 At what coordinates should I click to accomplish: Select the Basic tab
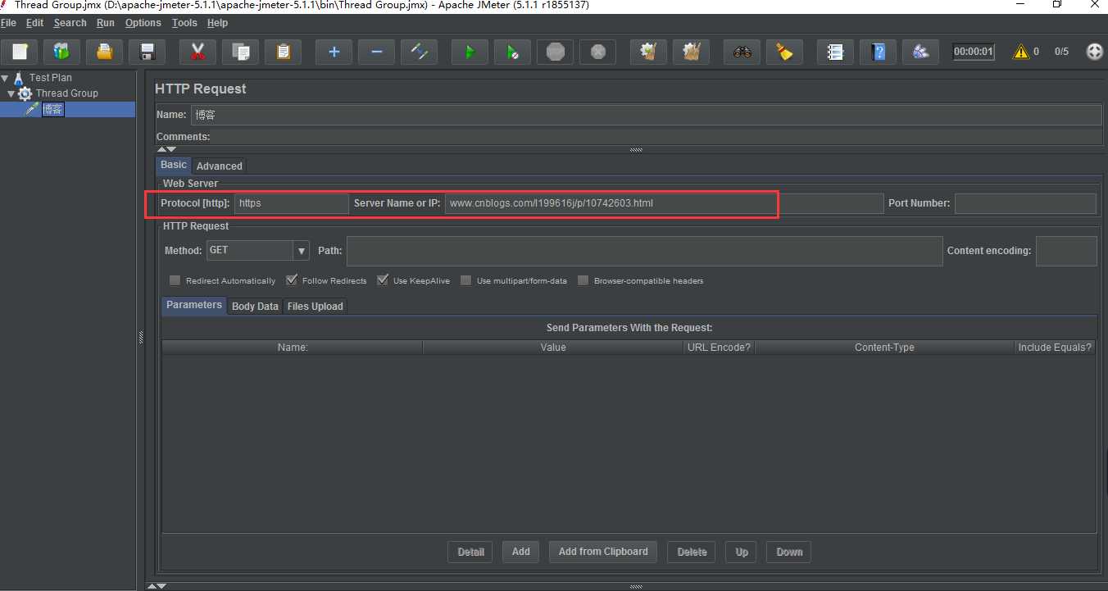(x=174, y=165)
